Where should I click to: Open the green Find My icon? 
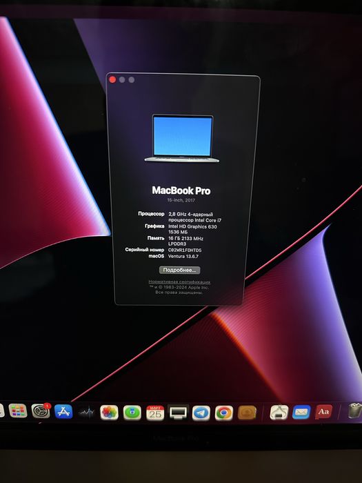coord(132,413)
